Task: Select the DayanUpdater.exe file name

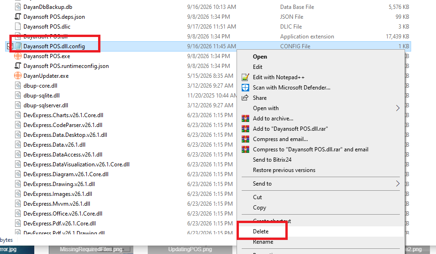Action: tap(46, 76)
